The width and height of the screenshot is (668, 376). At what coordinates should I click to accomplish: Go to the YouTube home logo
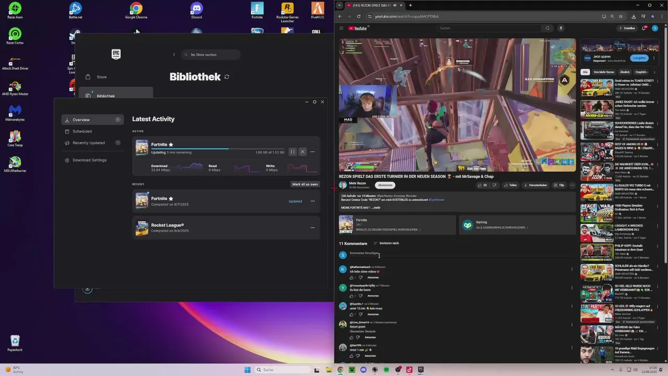pos(358,28)
